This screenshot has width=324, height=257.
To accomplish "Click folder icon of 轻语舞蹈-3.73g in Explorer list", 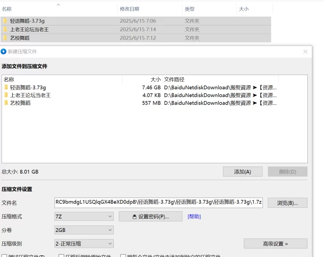I will (5, 21).
